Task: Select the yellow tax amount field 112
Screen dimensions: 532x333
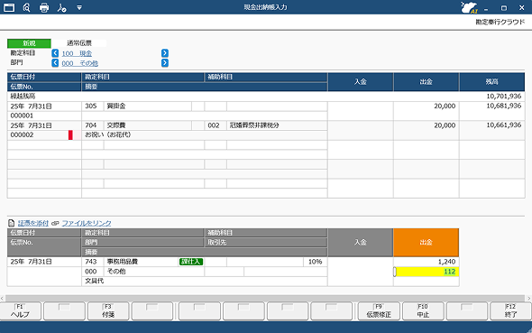Action: 427,272
